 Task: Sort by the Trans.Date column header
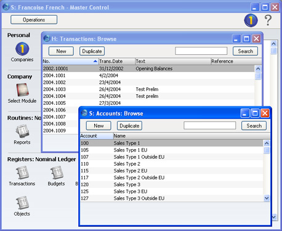[x=117, y=62]
